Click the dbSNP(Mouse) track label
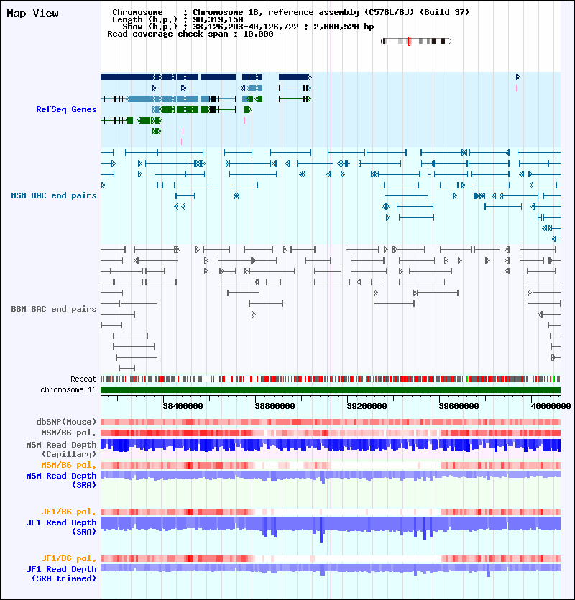 [66, 422]
